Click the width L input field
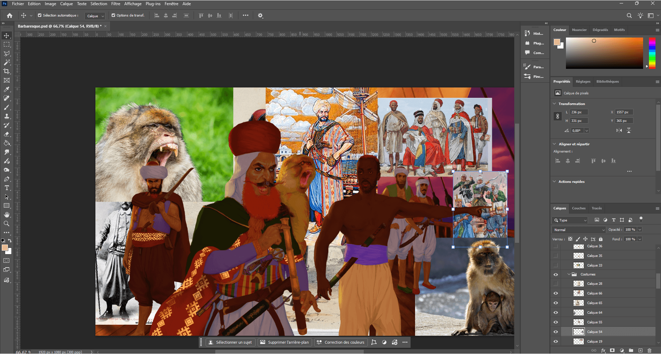The width and height of the screenshot is (661, 354). coord(579,112)
